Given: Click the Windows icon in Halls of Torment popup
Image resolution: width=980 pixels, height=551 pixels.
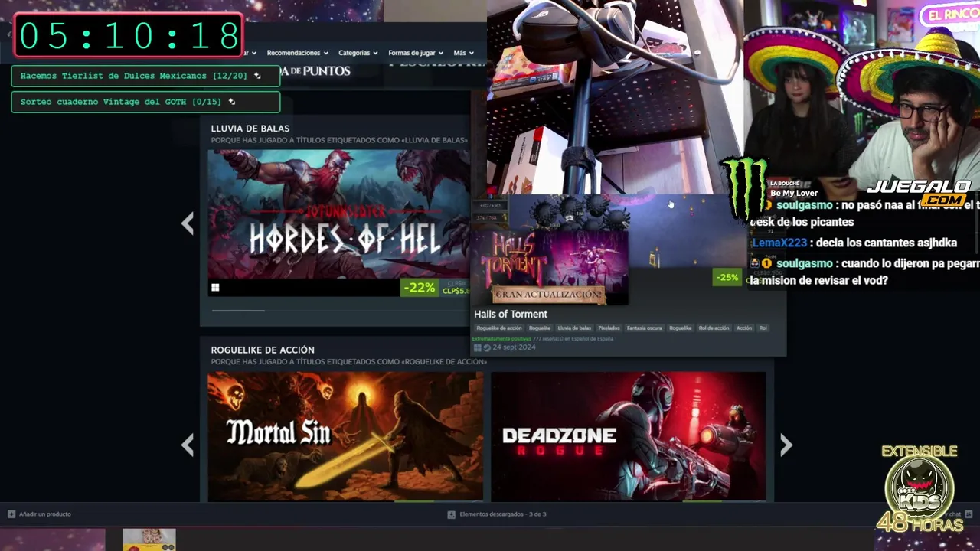Looking at the screenshot, I should [477, 347].
